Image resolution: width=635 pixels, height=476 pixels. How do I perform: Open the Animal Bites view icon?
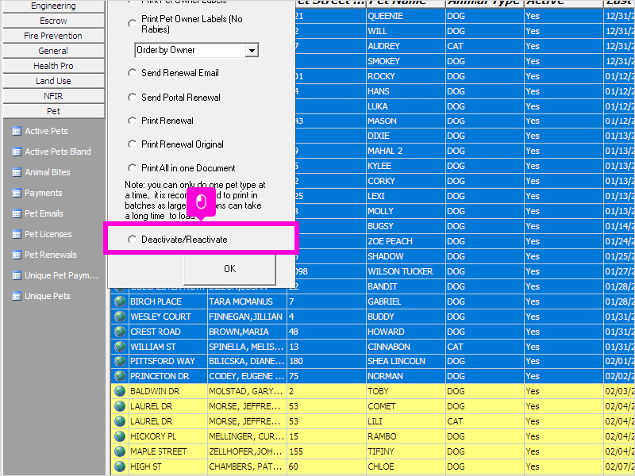click(17, 172)
